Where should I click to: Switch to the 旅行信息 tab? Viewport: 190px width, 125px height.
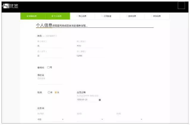[x=83, y=16]
